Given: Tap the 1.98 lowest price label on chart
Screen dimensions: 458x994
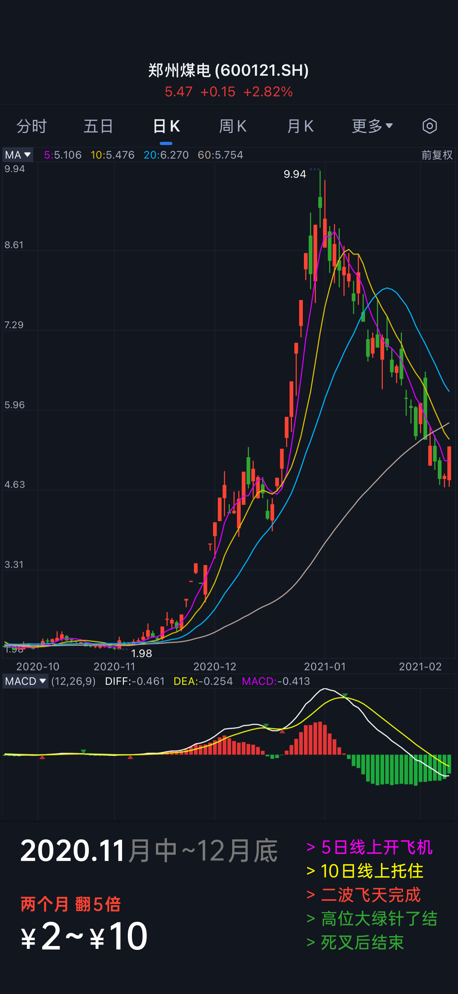Looking at the screenshot, I should point(142,653).
